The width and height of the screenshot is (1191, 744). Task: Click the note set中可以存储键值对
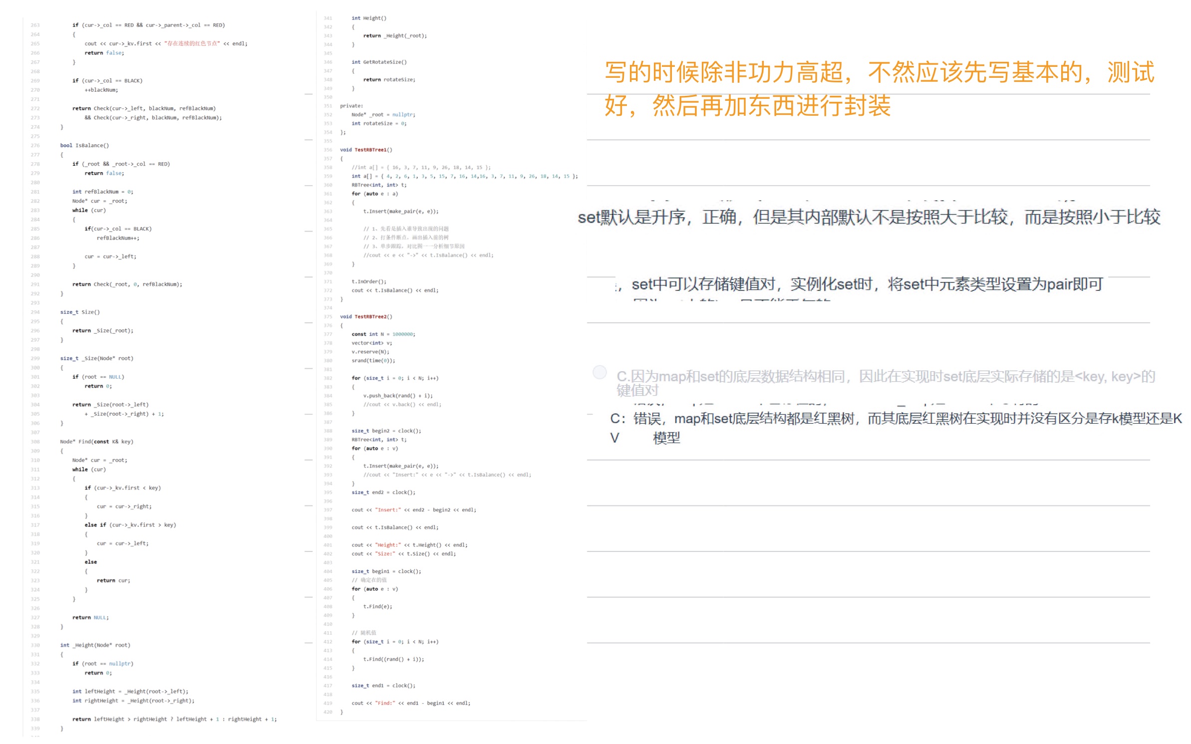point(867,284)
